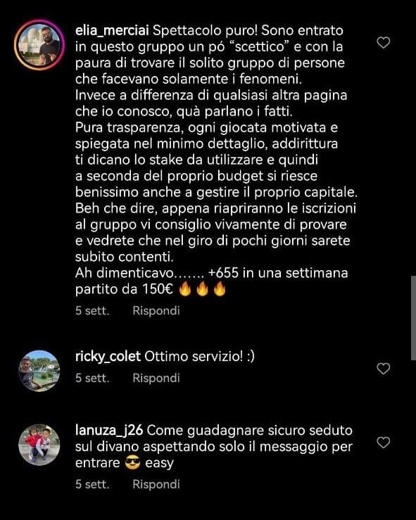Like lanuza_j26's comment with the heart icon
This screenshot has height=520, width=416.
click(384, 443)
